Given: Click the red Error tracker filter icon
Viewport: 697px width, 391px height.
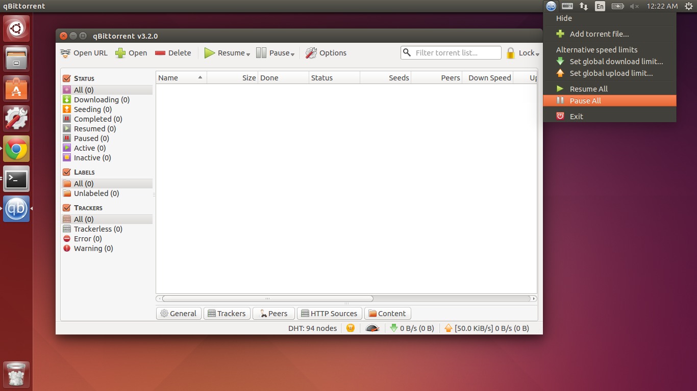Looking at the screenshot, I should [67, 239].
